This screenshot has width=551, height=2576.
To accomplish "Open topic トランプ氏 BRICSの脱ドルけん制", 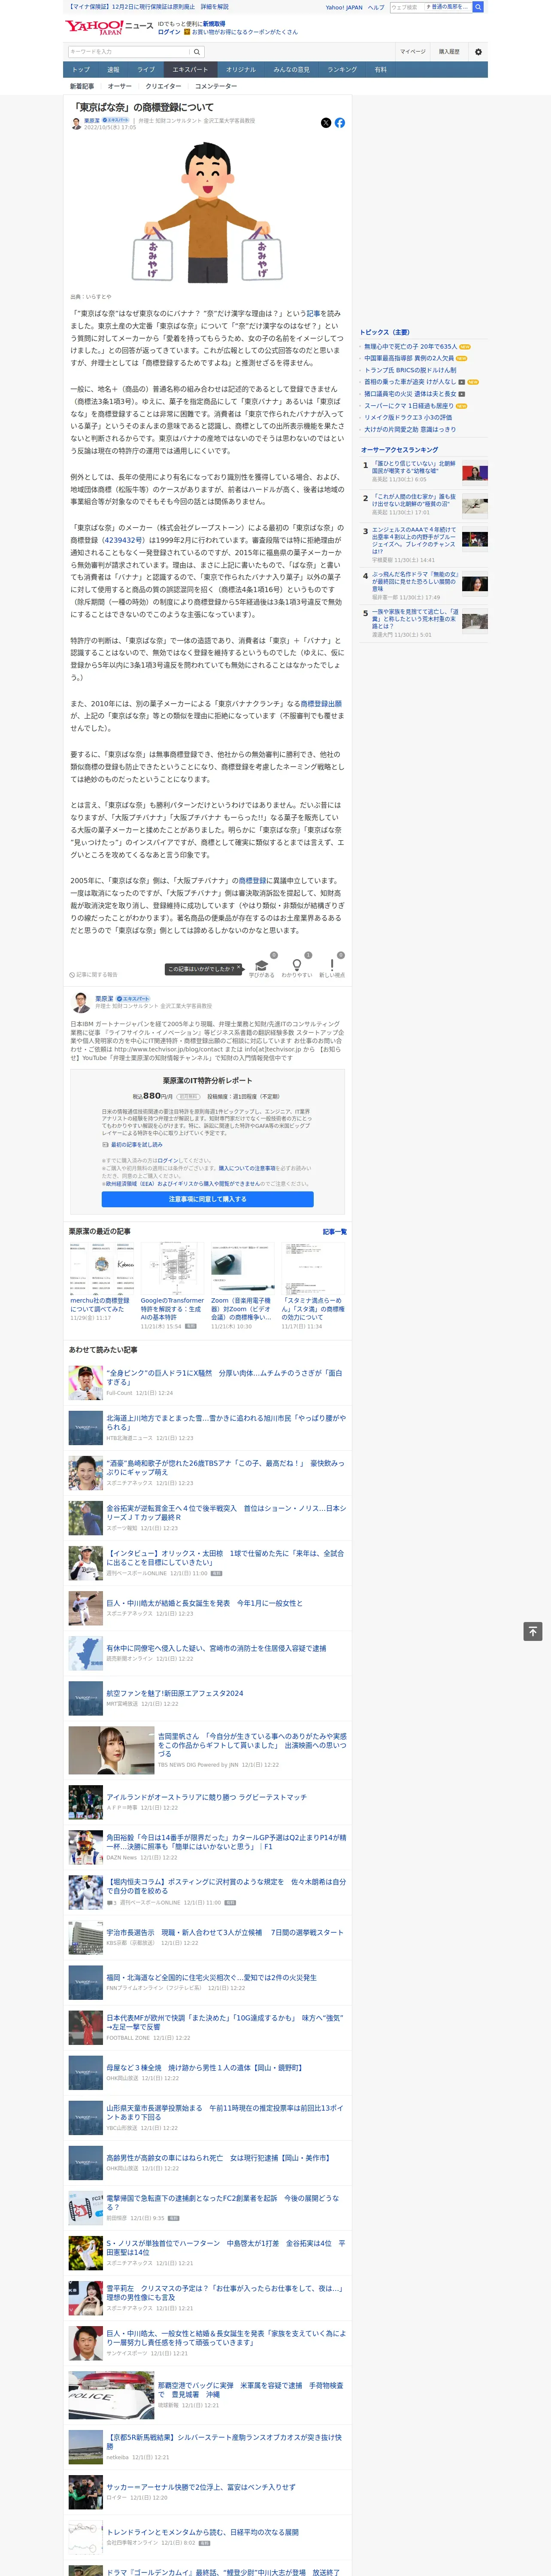I will (x=410, y=370).
